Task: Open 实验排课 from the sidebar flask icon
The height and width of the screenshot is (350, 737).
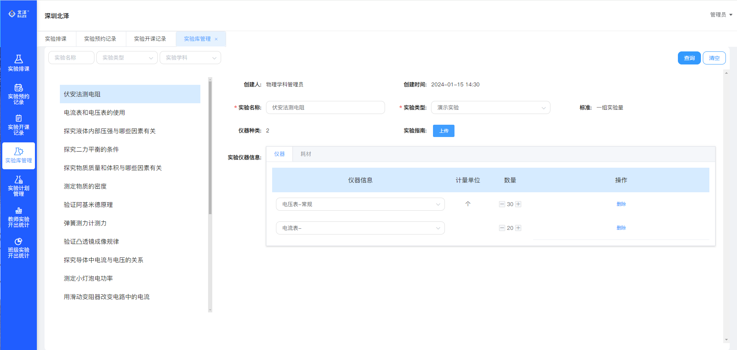Action: [x=18, y=59]
